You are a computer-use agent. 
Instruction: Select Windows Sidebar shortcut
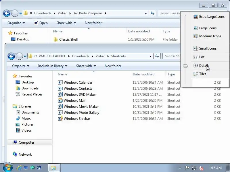click(x=74, y=119)
